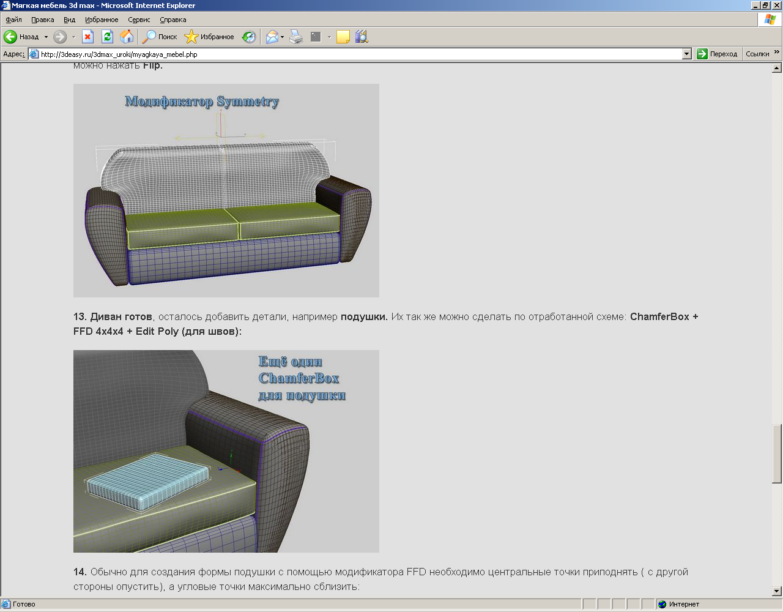Open the Избранное menu in menu bar
783x612 pixels.
tap(102, 20)
